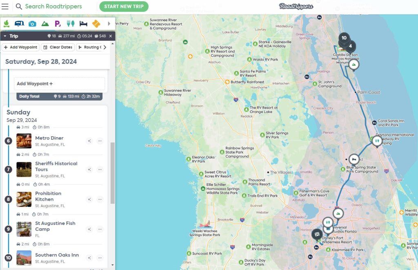Click Kissimmee RV Park marker
The width and height of the screenshot is (418, 270).
point(329,250)
